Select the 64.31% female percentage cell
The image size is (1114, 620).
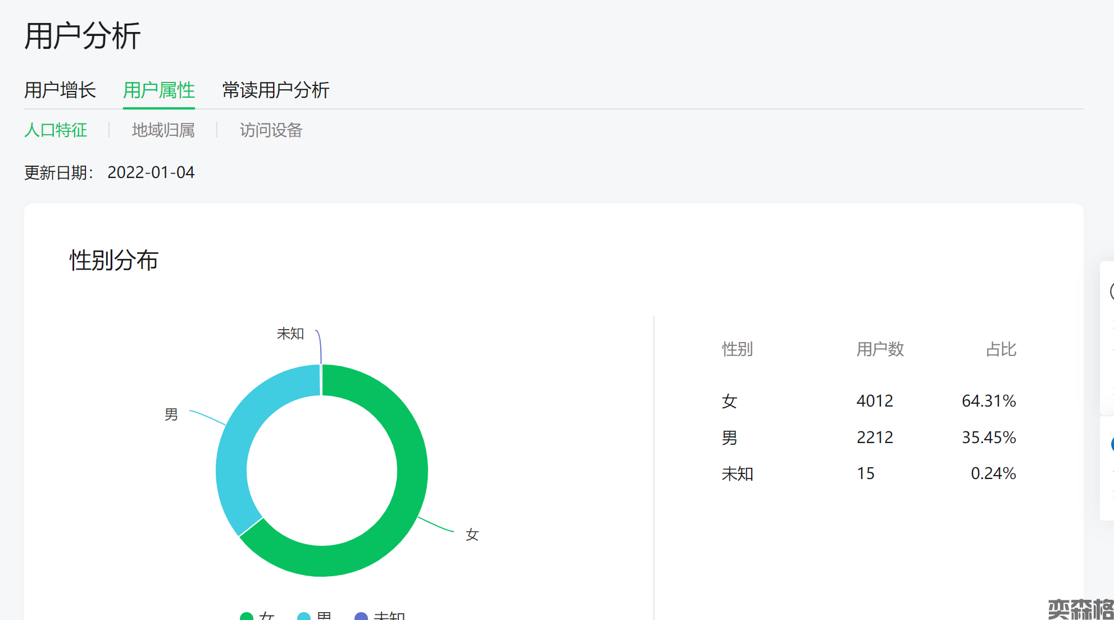[988, 401]
